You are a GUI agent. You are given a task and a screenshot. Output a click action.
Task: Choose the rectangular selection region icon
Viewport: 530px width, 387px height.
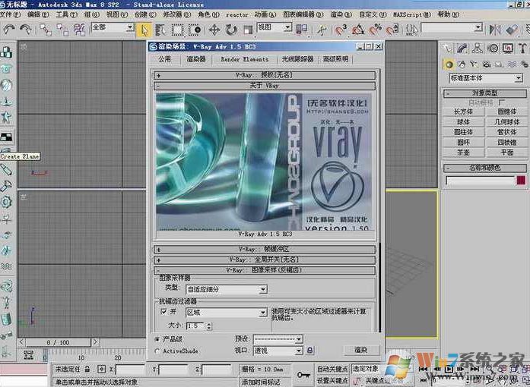[178, 30]
